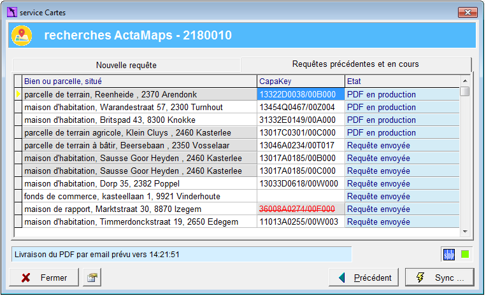This screenshot has height=296, width=486.
Task: Close the service Cartes window
Action: (x=468, y=12)
